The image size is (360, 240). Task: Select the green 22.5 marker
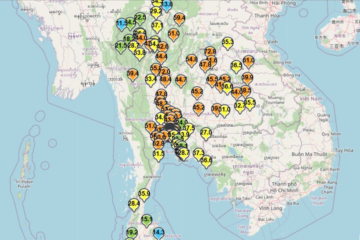pos(140,19)
